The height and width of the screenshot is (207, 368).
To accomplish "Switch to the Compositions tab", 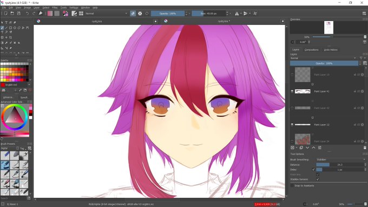I will [x=311, y=50].
